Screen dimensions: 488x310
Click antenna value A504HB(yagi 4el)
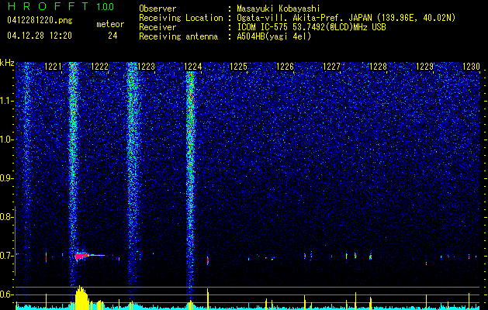(x=274, y=36)
